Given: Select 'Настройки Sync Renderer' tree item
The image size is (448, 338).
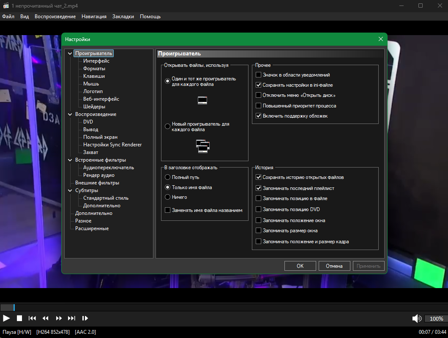Looking at the screenshot, I should 112,145.
